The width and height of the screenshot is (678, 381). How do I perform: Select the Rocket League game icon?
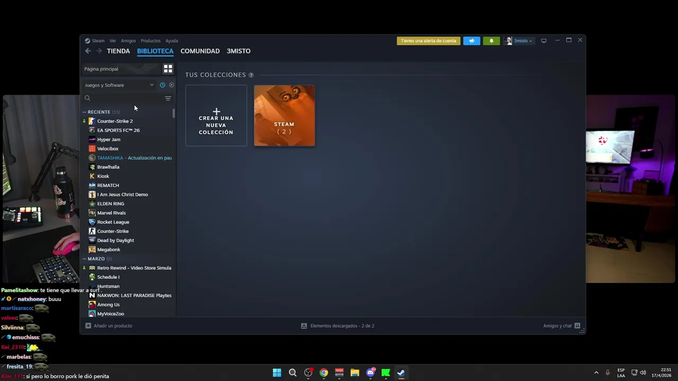92,222
